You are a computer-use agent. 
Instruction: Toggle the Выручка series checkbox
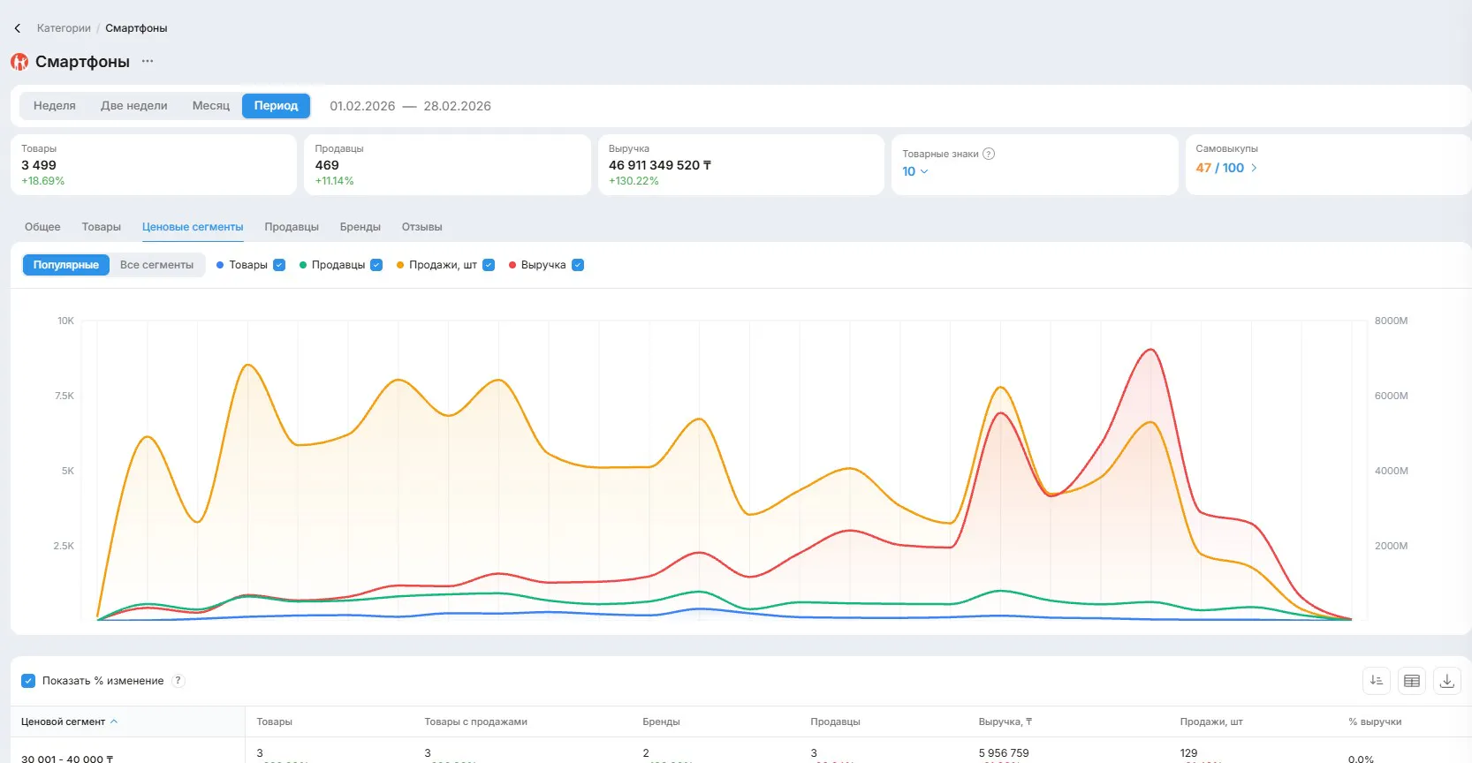pyautogui.click(x=578, y=265)
